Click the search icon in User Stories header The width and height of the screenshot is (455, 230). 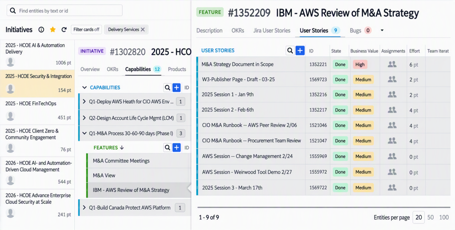[290, 51]
